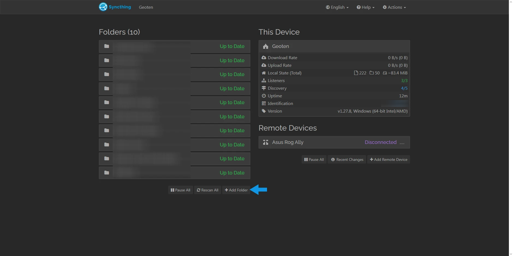Click the Add Folder button

point(236,190)
